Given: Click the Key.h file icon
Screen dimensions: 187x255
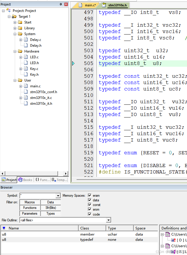Looking at the screenshot, I should [26, 74].
